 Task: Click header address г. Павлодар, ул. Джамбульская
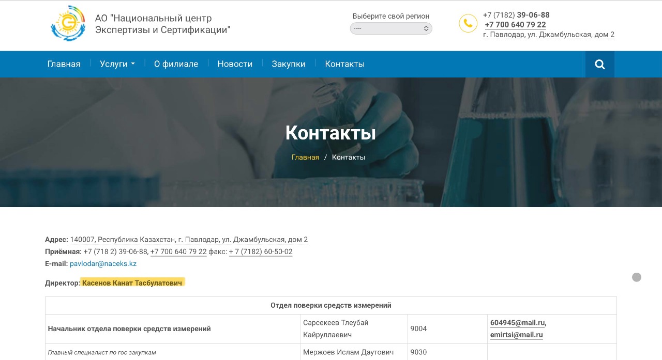point(549,35)
